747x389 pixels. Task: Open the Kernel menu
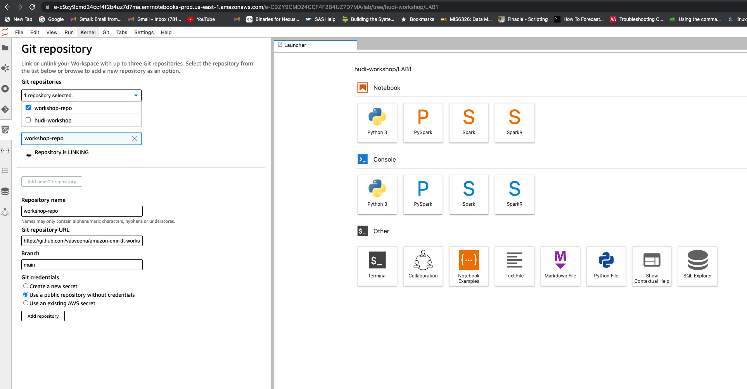tap(88, 32)
